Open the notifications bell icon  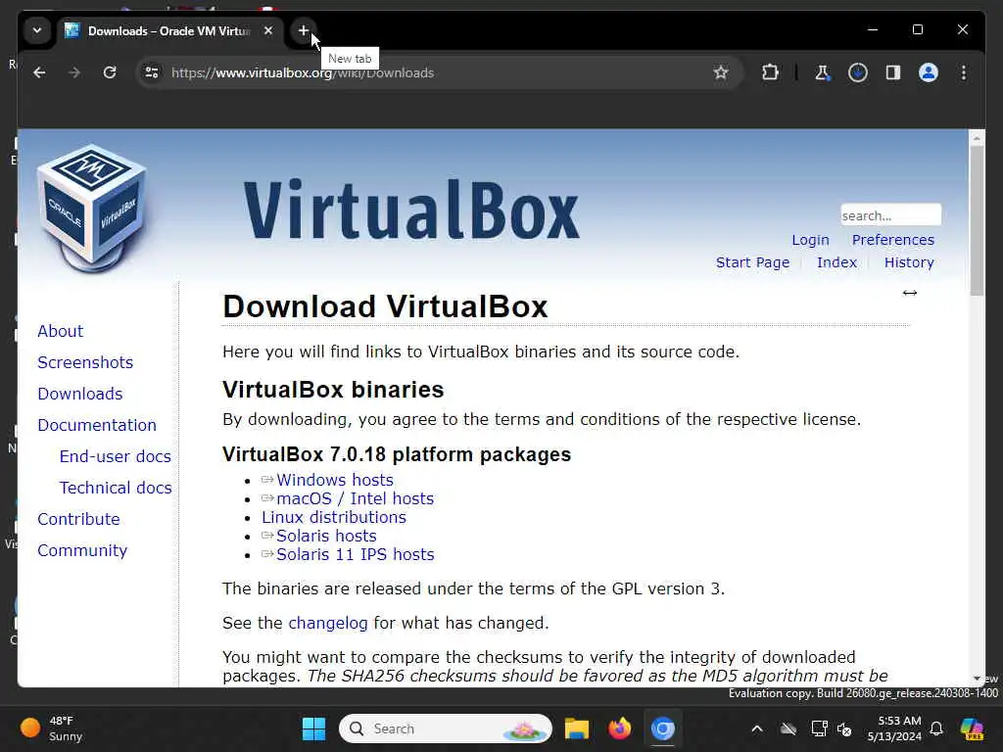click(936, 728)
